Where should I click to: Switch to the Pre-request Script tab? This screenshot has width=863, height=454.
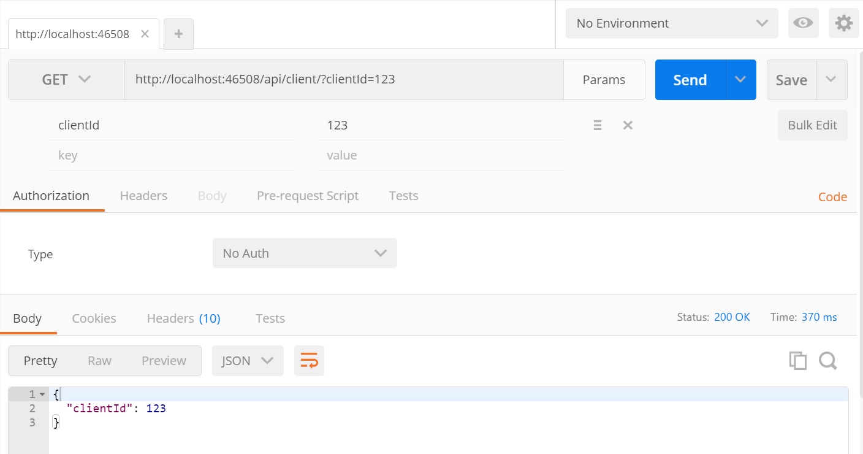click(308, 196)
